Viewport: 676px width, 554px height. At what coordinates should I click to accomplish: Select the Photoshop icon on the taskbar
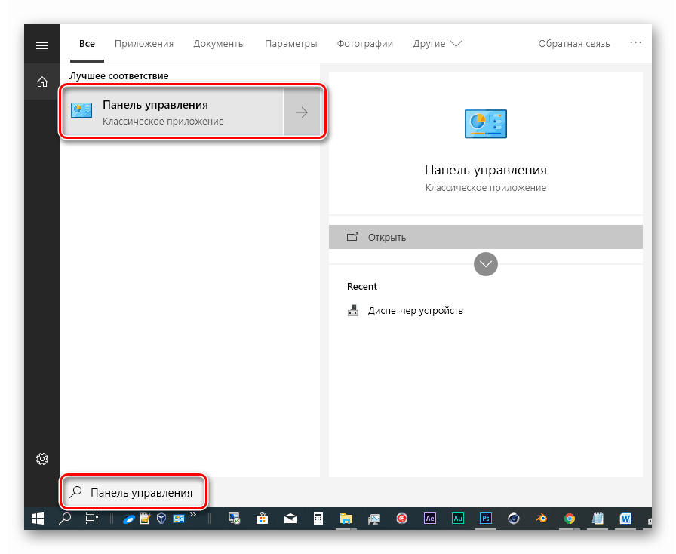coord(485,519)
